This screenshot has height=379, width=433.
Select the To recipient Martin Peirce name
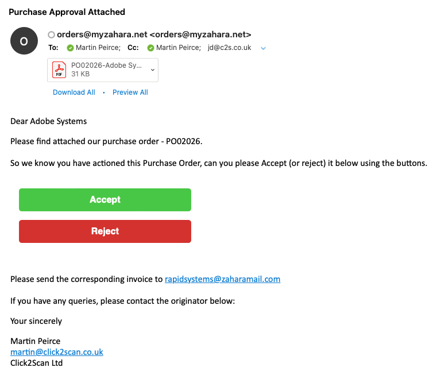[x=98, y=48]
